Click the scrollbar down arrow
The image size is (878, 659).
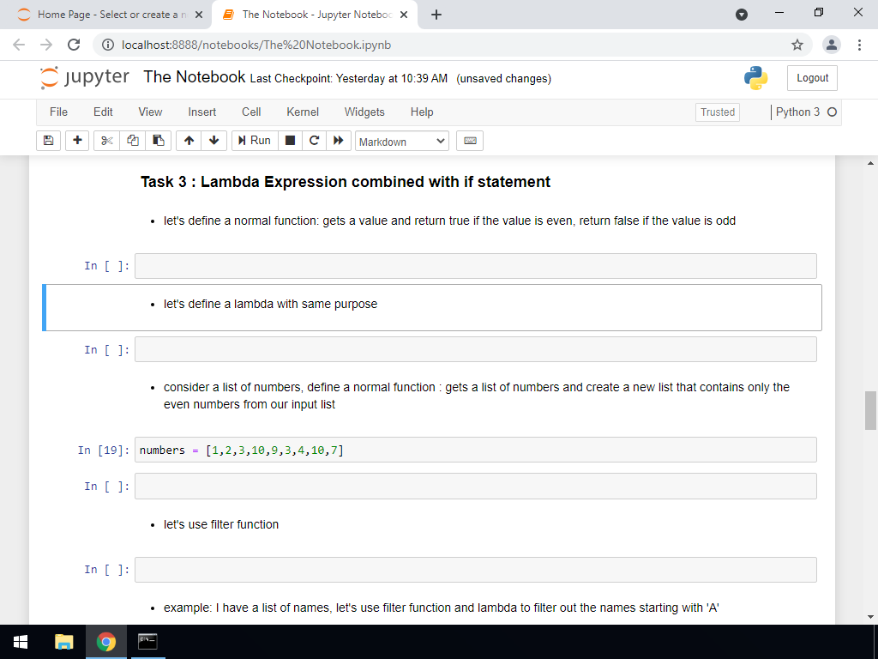tap(870, 617)
